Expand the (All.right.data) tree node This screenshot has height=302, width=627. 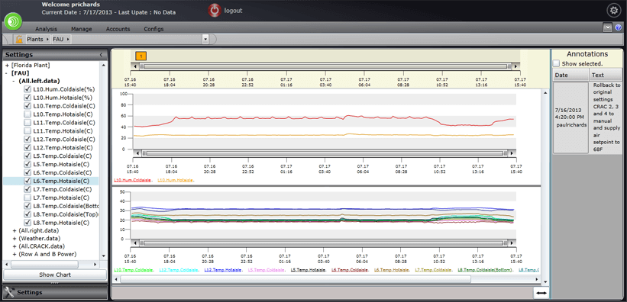15,231
